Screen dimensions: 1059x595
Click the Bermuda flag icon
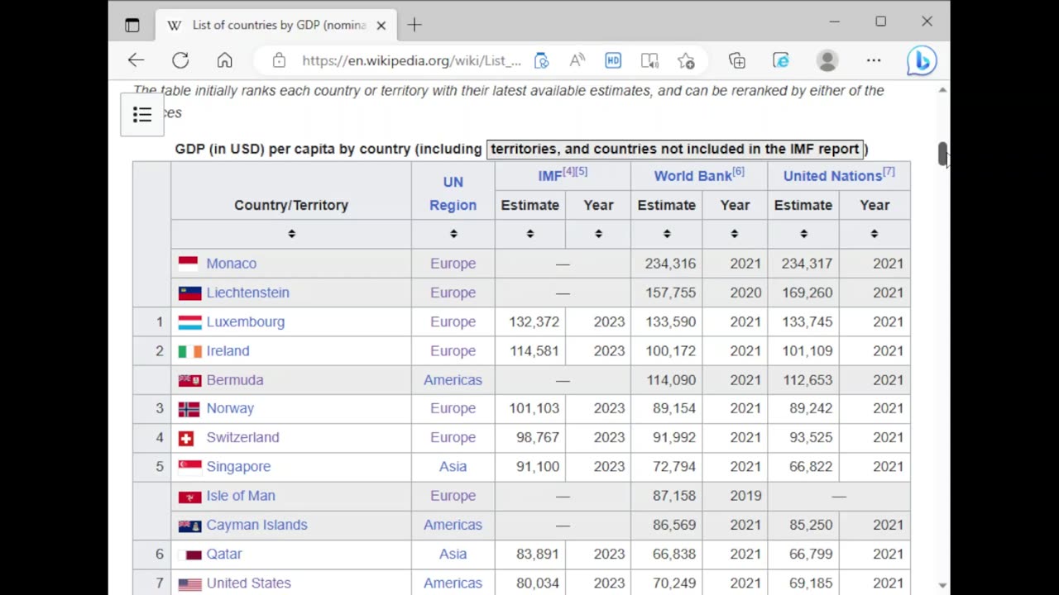pyautogui.click(x=189, y=380)
